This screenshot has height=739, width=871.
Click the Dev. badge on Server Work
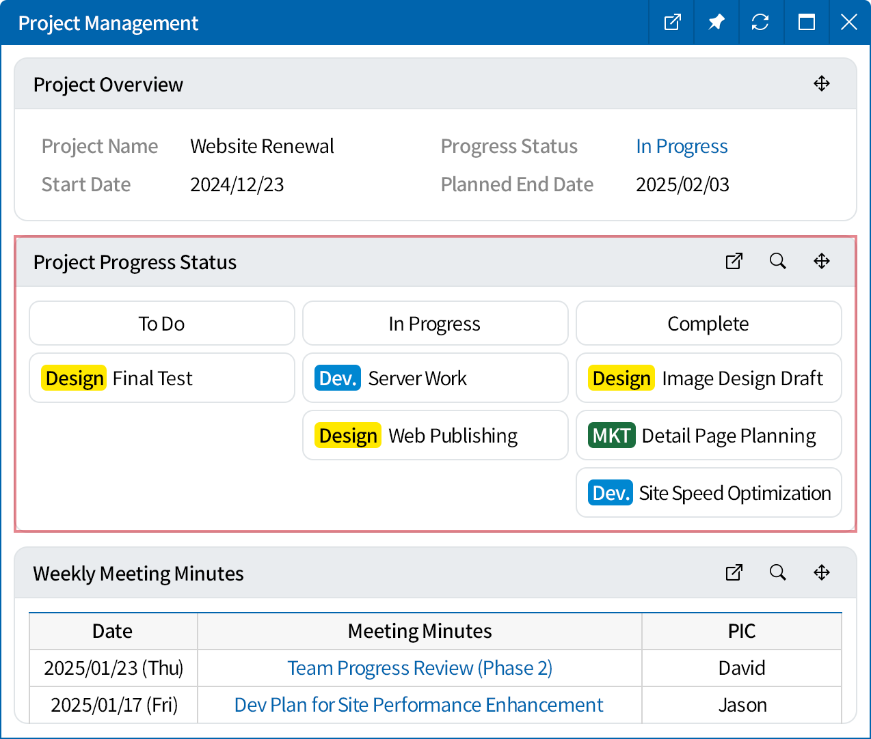pyautogui.click(x=337, y=378)
